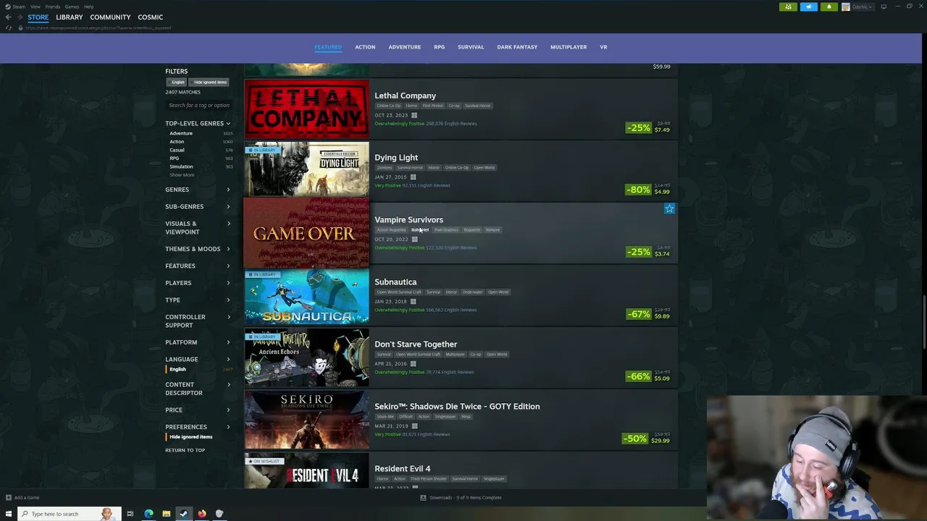Open the Community tab

110,17
